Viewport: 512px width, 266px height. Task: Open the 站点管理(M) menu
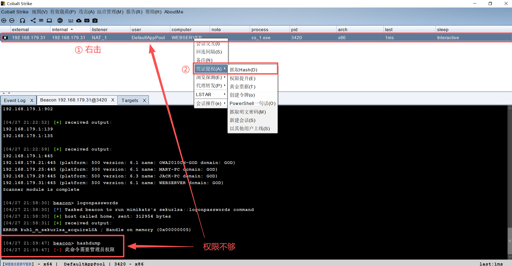point(110,12)
